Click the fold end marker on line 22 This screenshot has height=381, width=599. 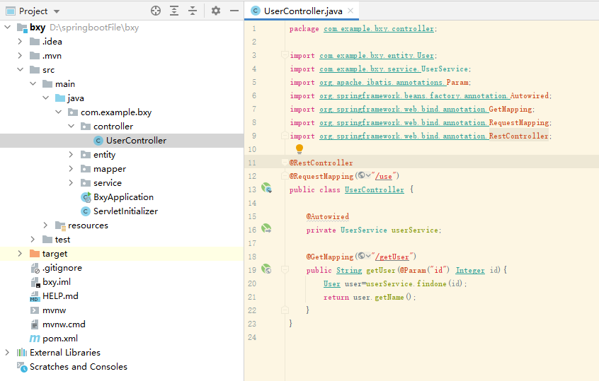[x=285, y=310]
